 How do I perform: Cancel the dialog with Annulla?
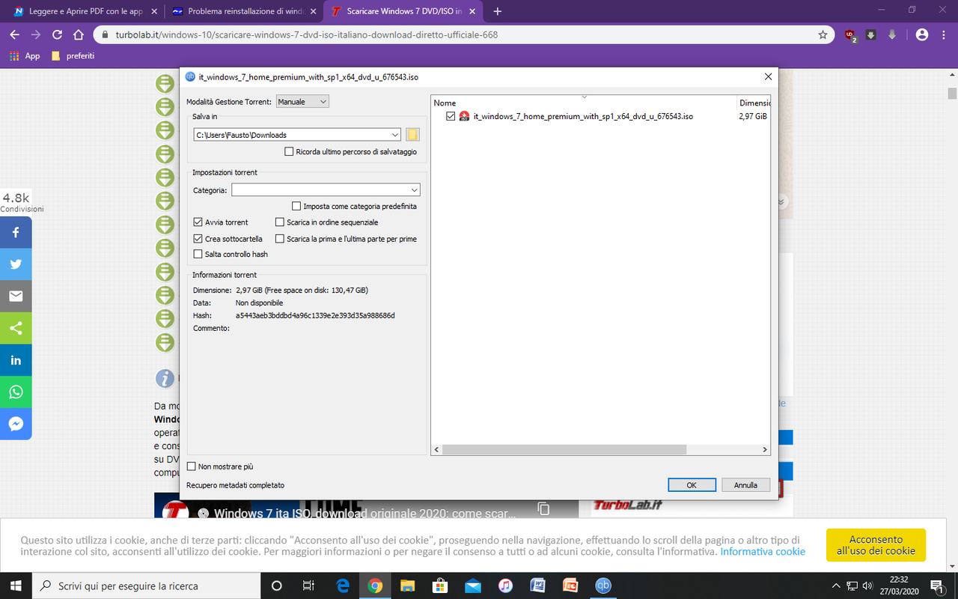[745, 485]
